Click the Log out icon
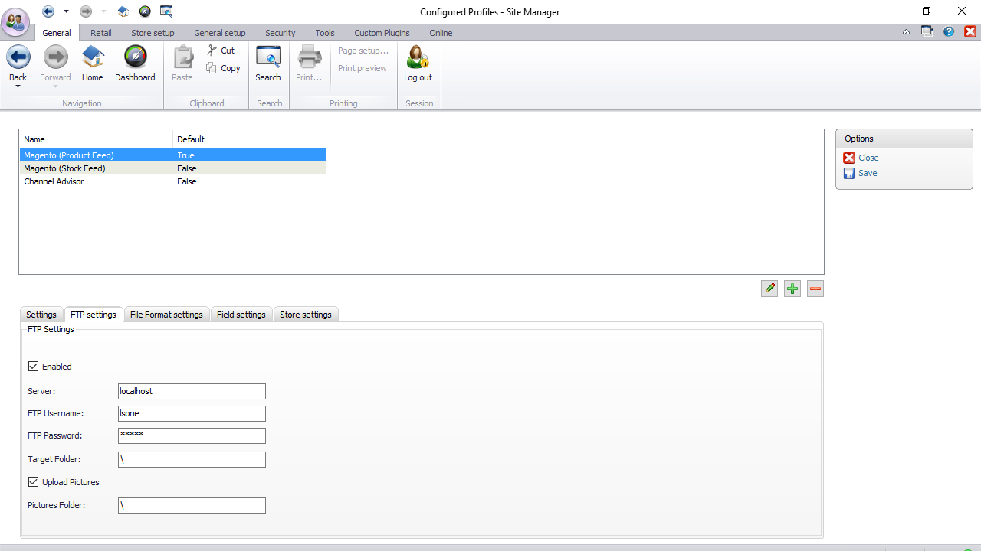Image resolution: width=981 pixels, height=551 pixels. pos(418,58)
